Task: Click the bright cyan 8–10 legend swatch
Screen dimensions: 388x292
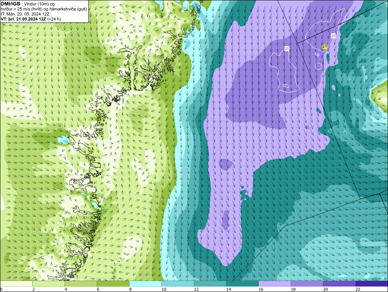Action: point(145,283)
